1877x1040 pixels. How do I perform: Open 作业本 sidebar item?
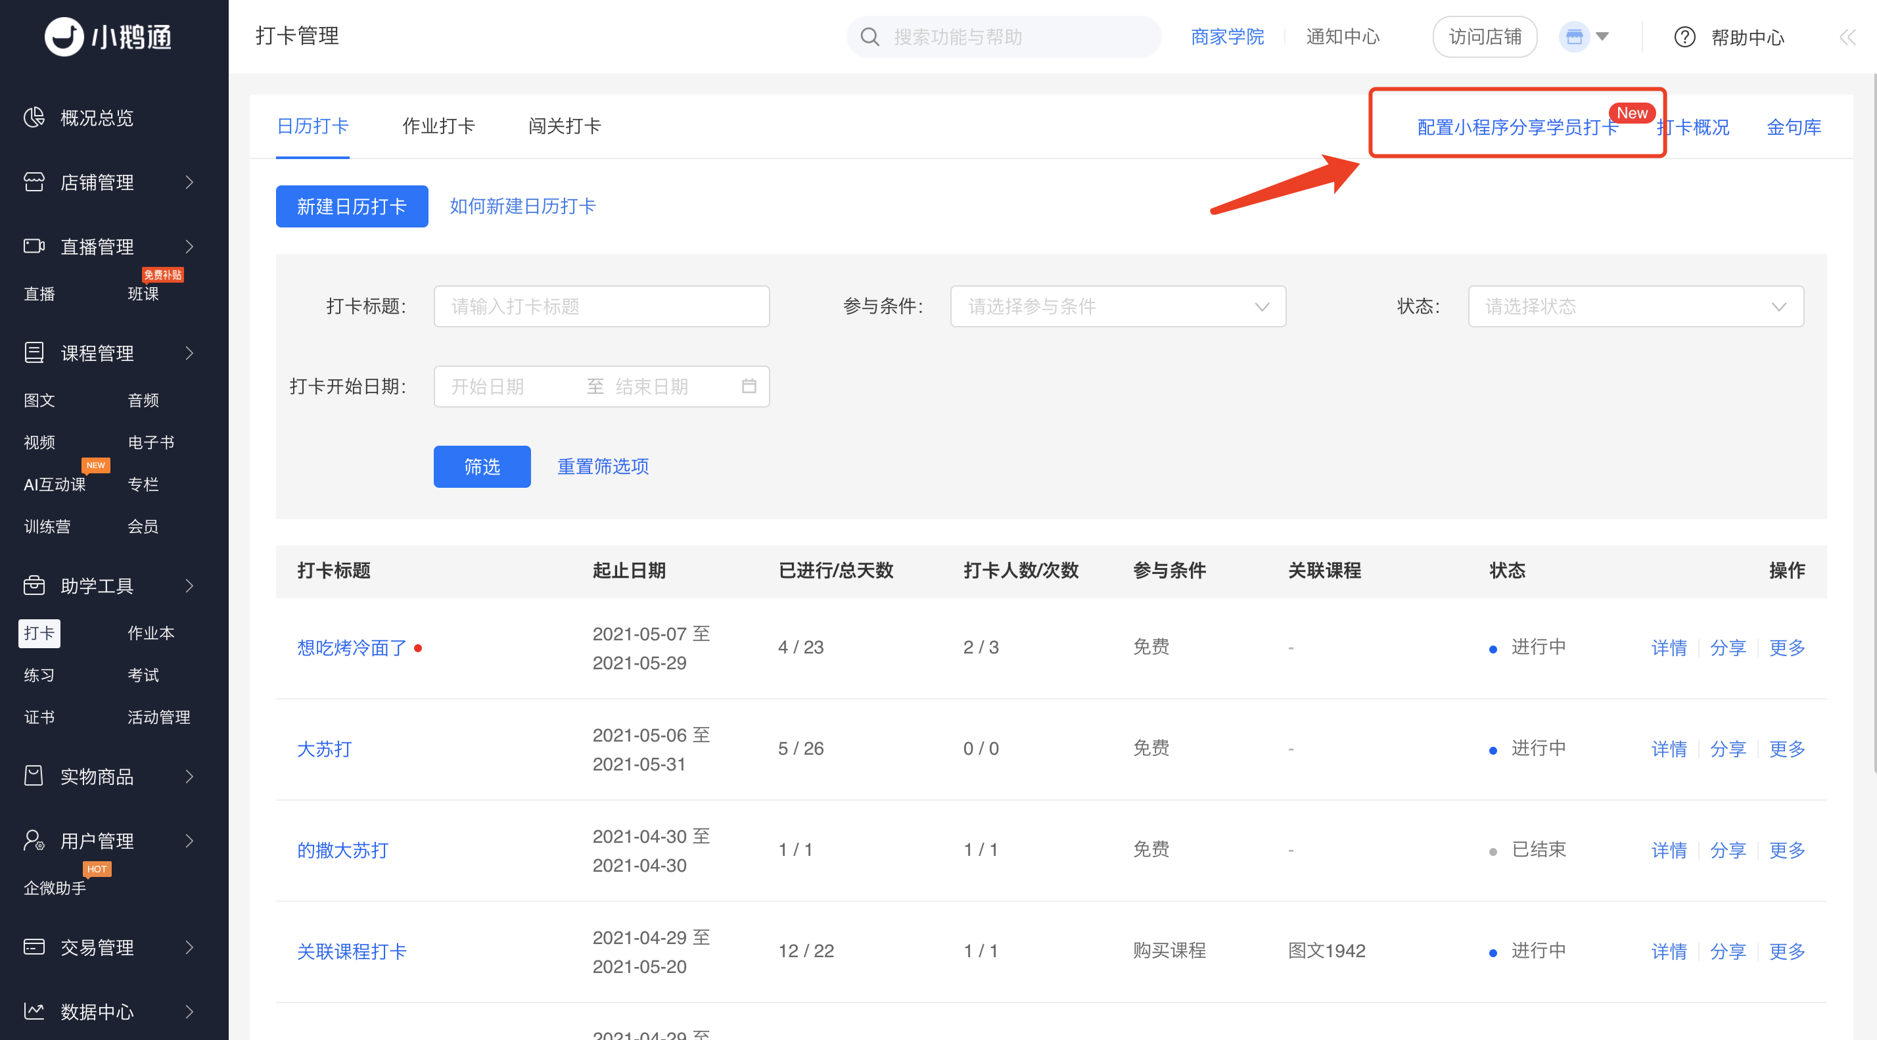tap(151, 632)
